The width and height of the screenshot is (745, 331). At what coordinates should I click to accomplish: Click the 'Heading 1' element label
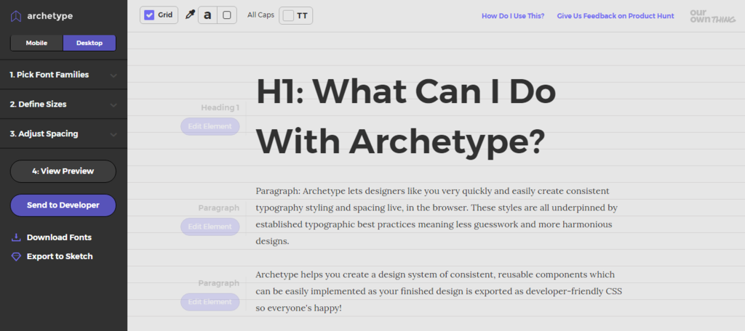coord(220,107)
